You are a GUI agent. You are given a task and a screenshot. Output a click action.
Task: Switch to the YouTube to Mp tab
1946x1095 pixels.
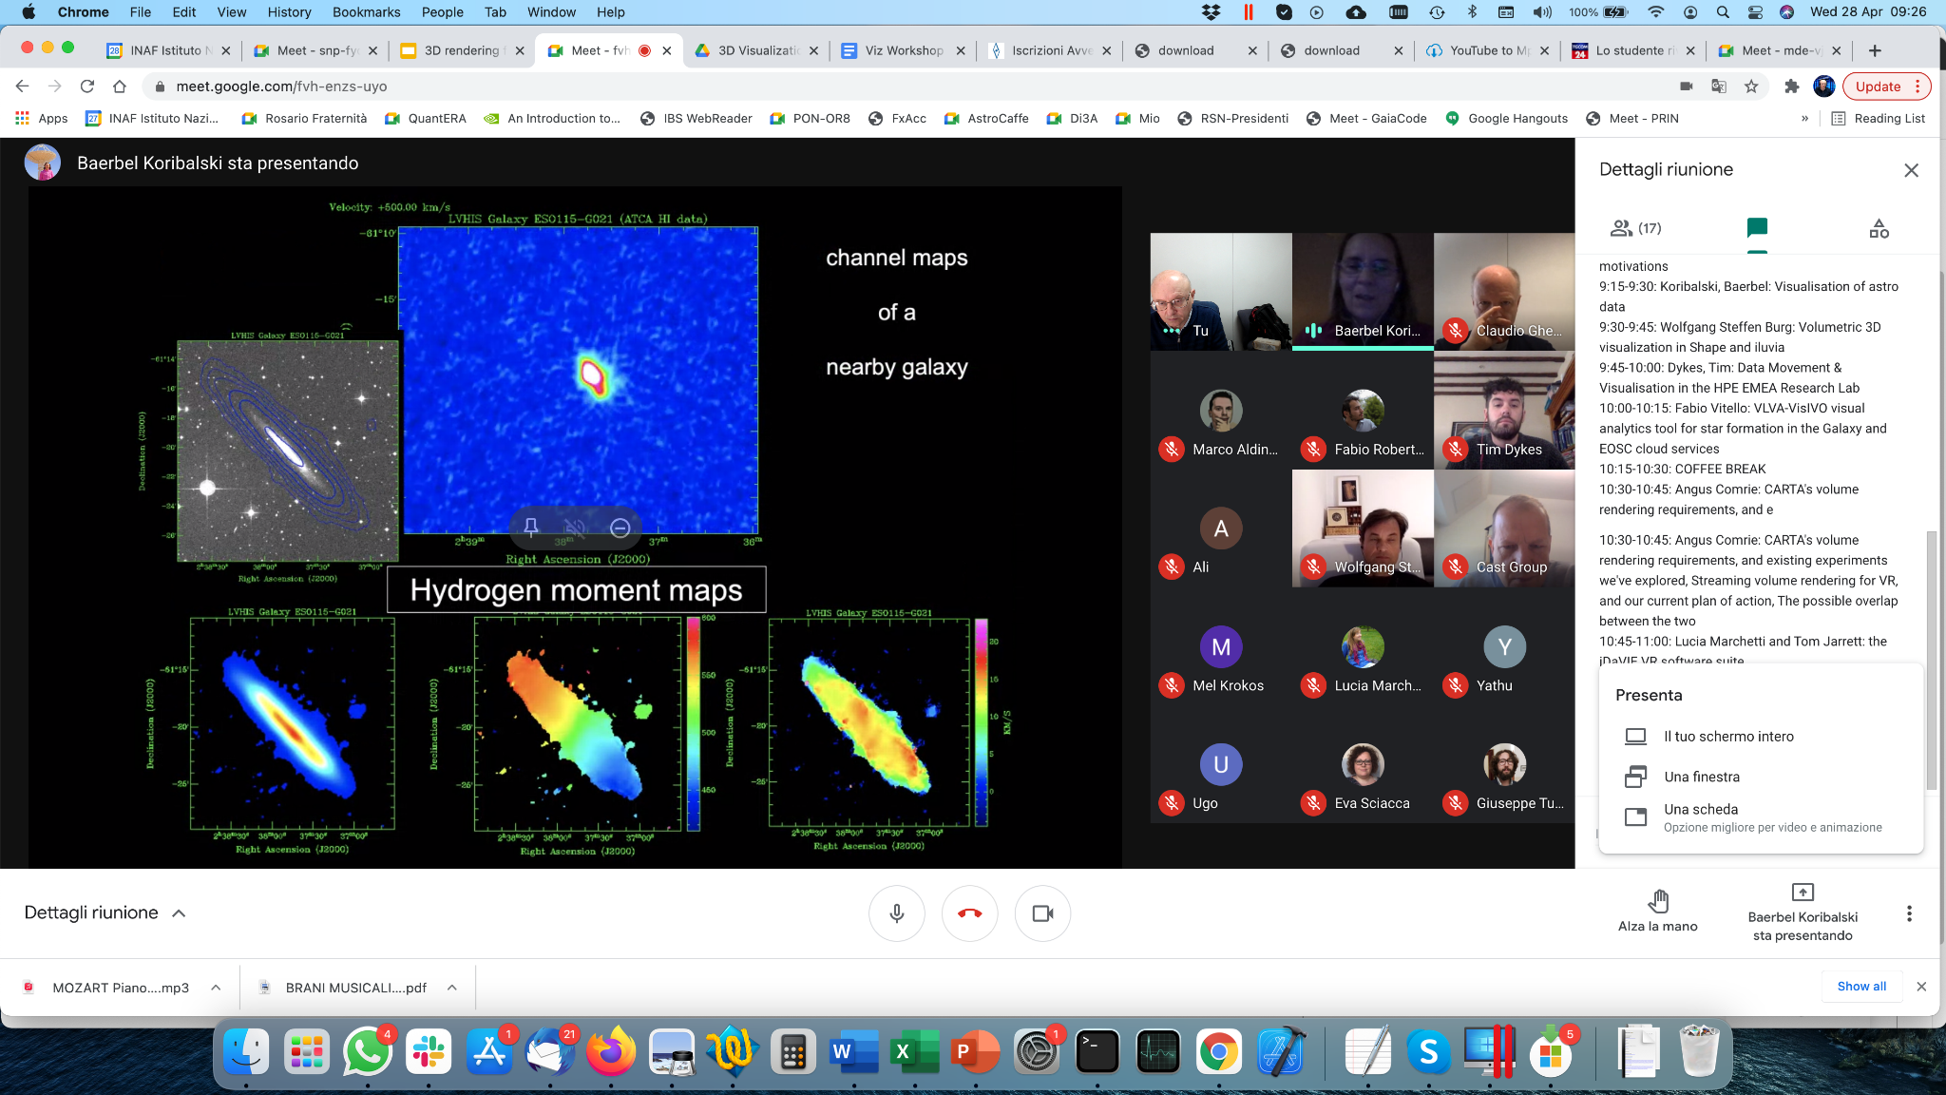pyautogui.click(x=1488, y=51)
